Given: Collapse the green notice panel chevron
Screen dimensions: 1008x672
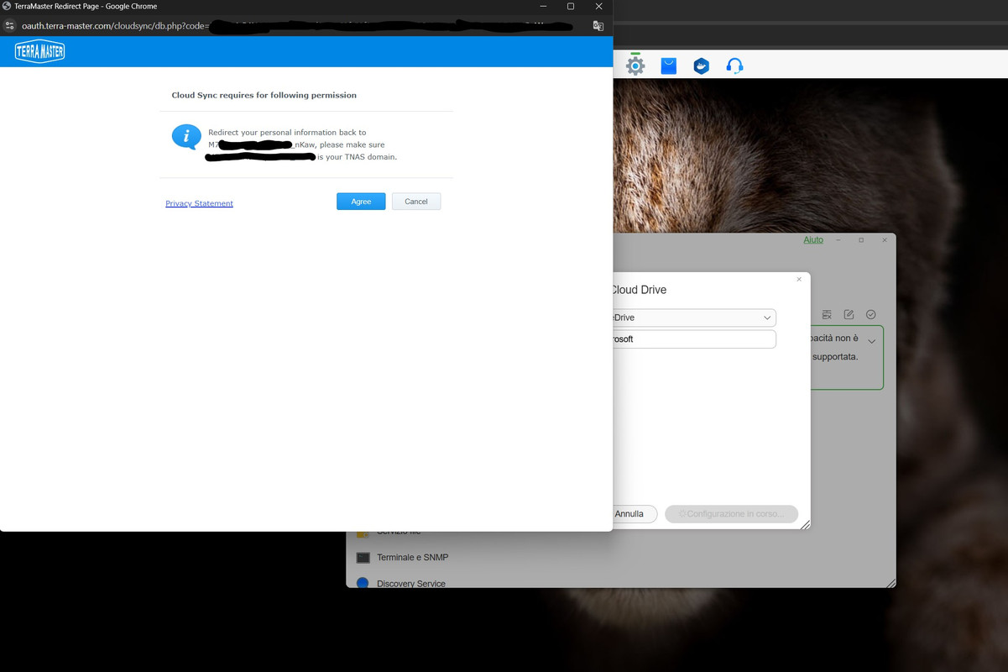Looking at the screenshot, I should click(872, 341).
